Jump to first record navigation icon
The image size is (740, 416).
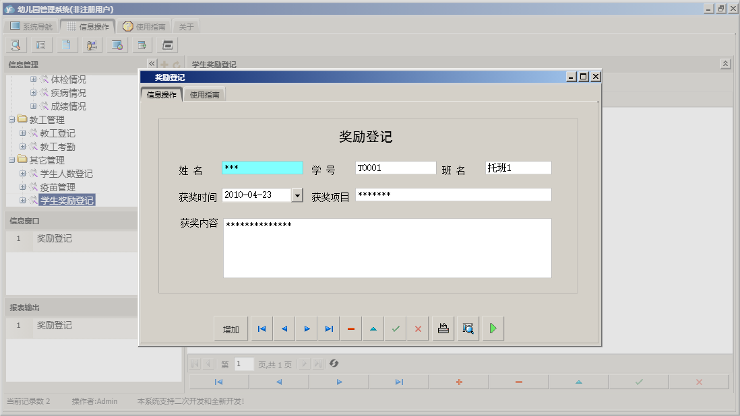point(261,328)
